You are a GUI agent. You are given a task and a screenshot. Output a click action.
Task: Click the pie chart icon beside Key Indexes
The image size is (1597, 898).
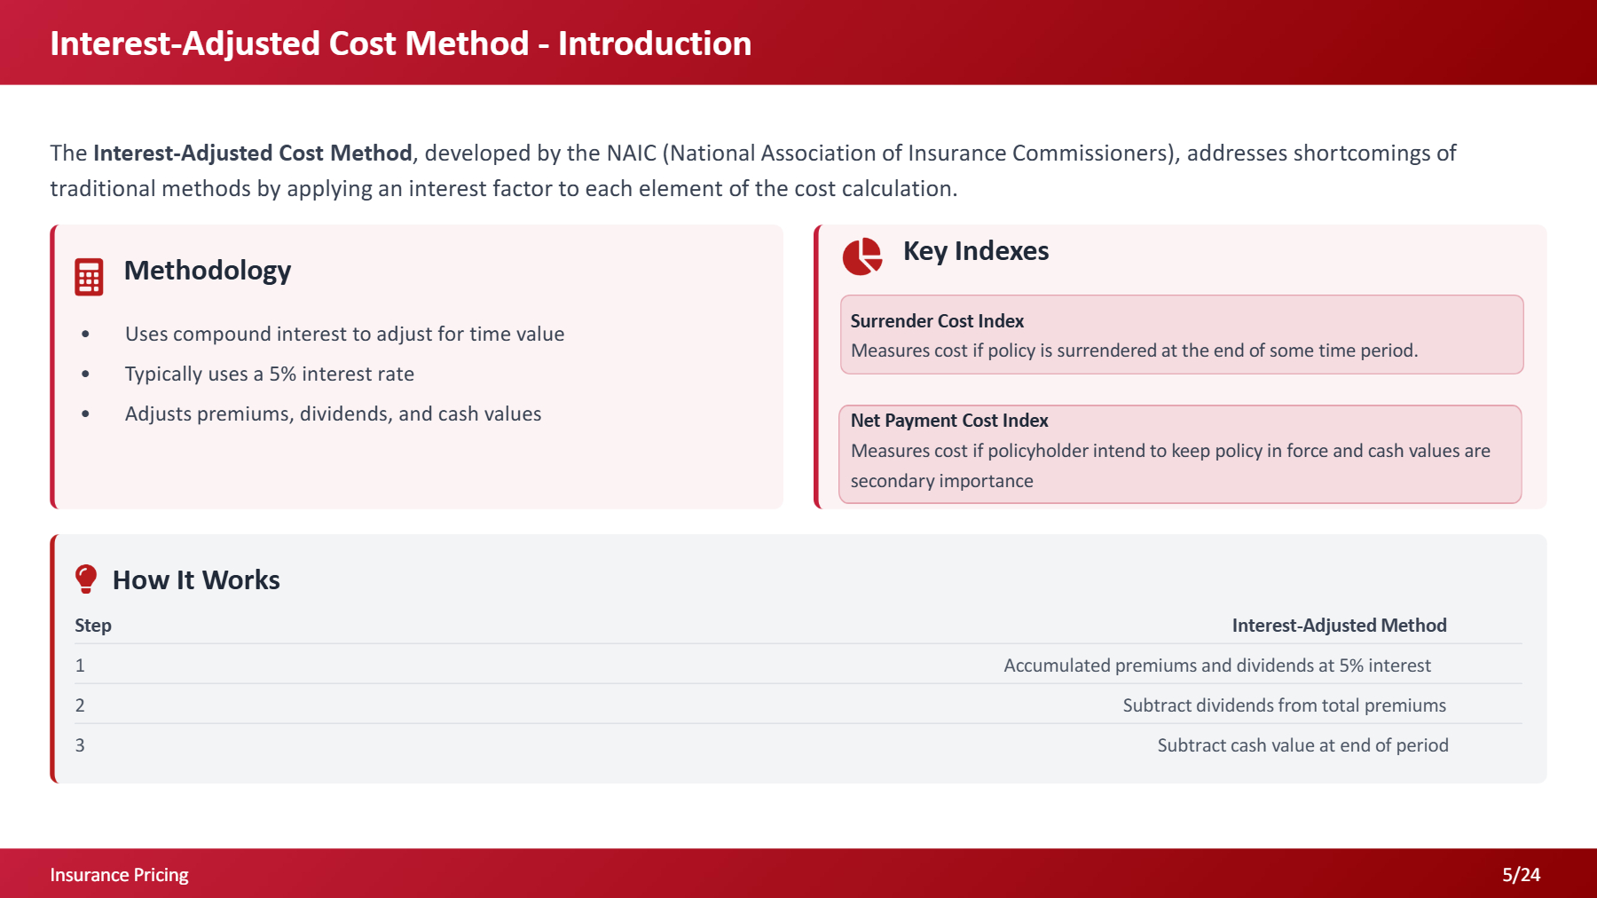pyautogui.click(x=861, y=256)
